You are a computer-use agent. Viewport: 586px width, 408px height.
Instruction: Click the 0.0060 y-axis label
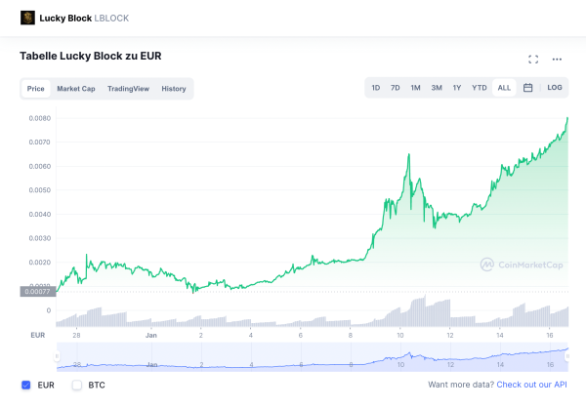(40, 166)
